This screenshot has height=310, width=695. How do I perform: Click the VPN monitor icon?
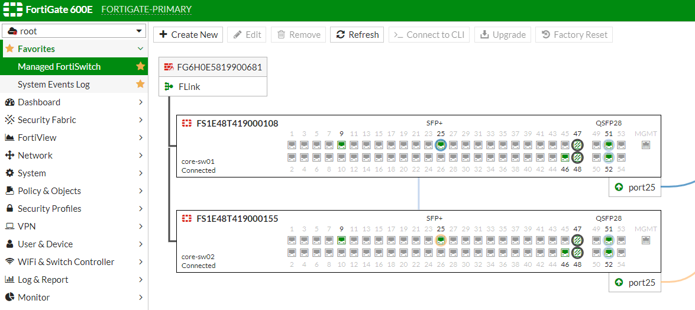(x=9, y=226)
